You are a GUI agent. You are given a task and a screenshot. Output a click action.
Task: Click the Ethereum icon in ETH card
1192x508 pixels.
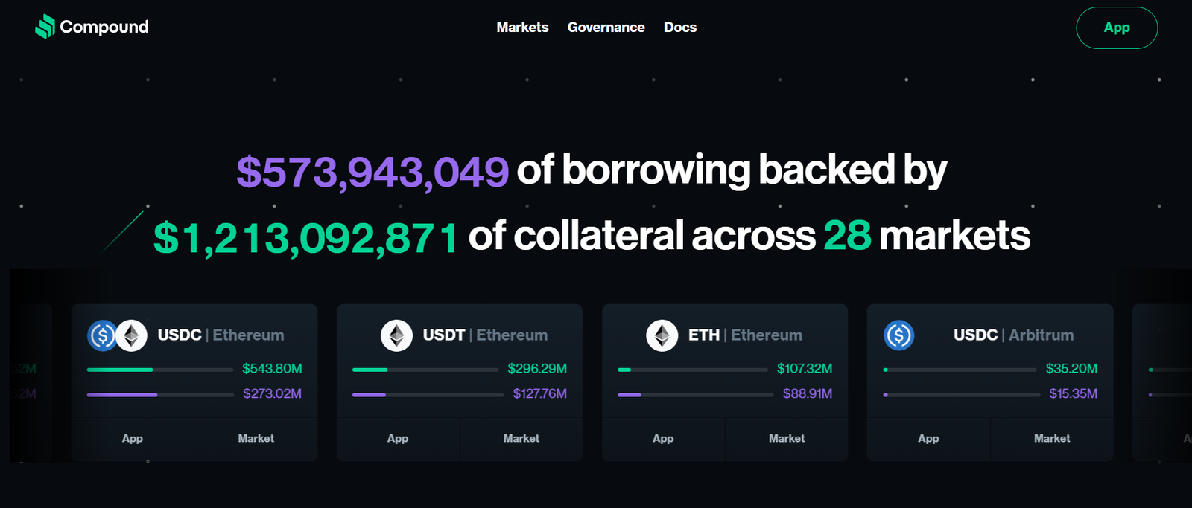click(x=662, y=335)
